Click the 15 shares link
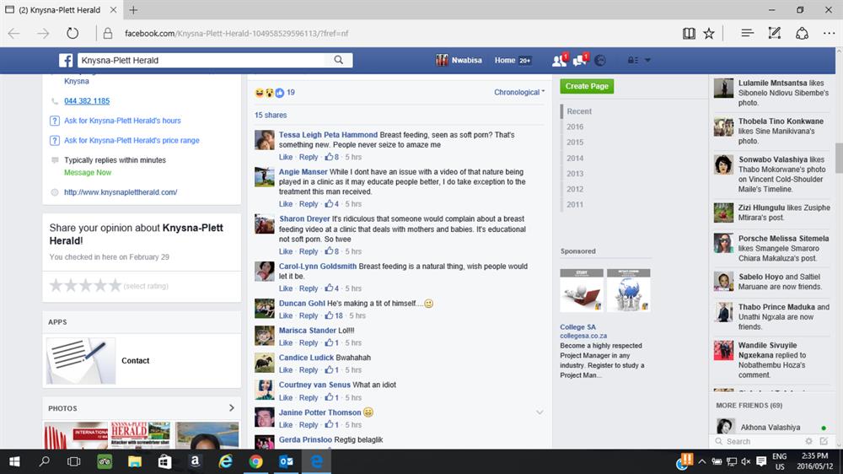 (x=271, y=116)
